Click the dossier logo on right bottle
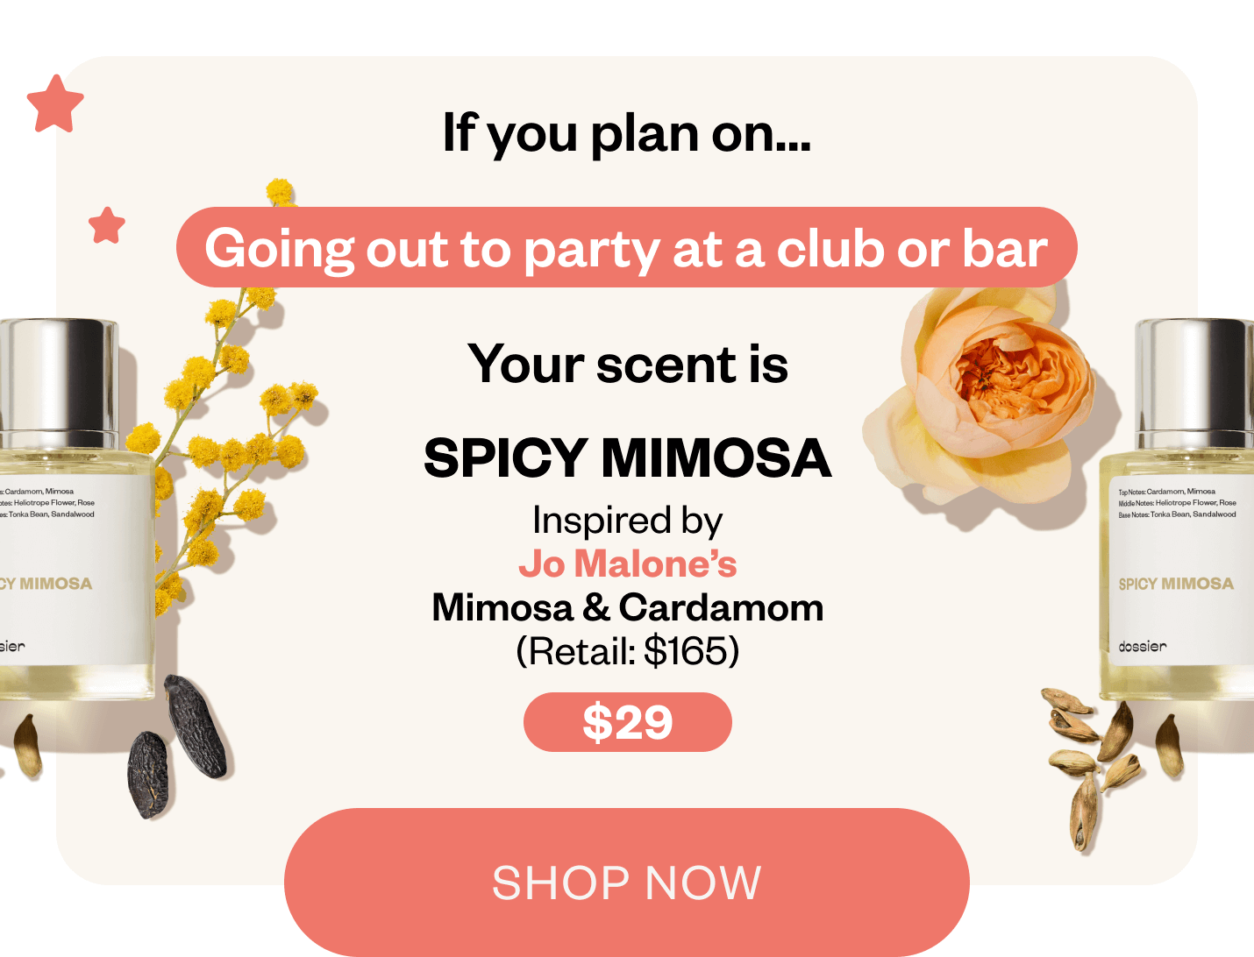Image resolution: width=1254 pixels, height=957 pixels. coord(1143,646)
